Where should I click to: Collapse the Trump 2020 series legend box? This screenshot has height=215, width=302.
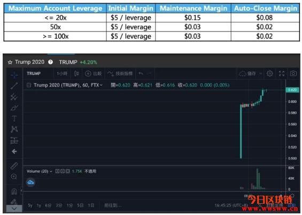[29, 85]
